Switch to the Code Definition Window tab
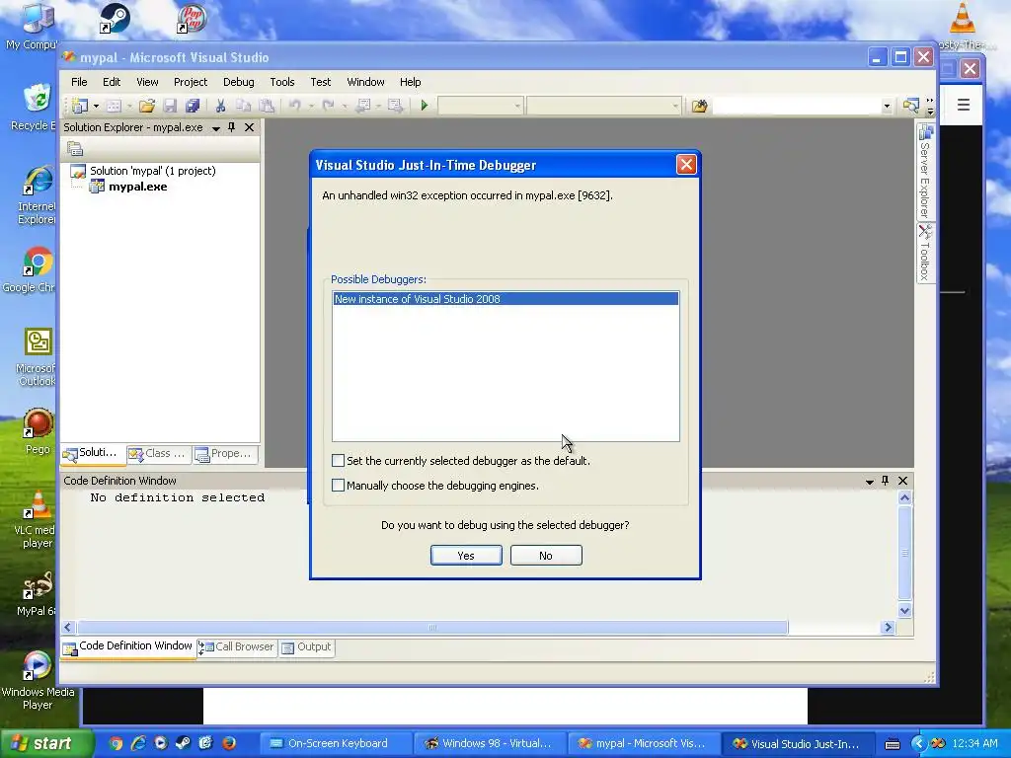Screen dimensions: 1011x758 pos(128,646)
